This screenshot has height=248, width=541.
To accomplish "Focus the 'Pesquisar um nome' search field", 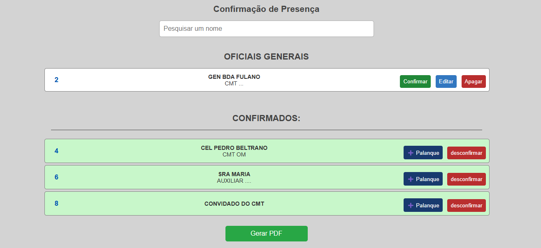I will click(x=266, y=29).
